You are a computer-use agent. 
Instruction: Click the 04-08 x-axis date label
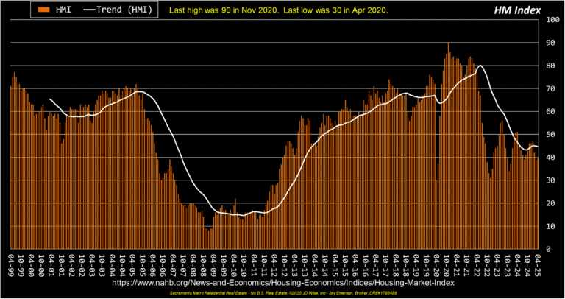pyautogui.click(x=194, y=264)
